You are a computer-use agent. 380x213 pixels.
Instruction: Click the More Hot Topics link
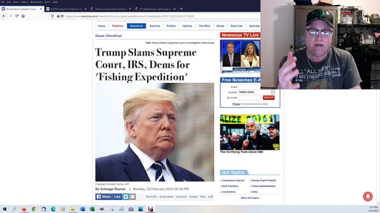pos(250,198)
